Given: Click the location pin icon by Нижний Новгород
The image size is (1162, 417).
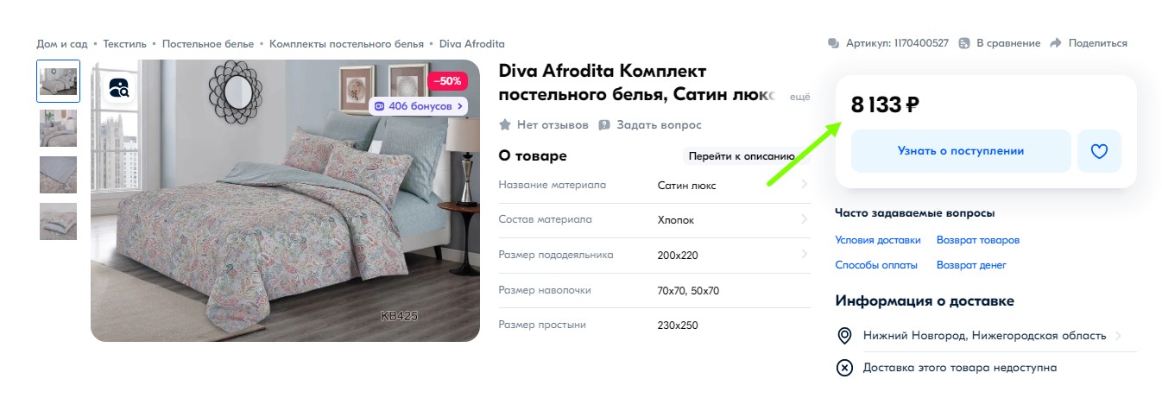Looking at the screenshot, I should click(844, 336).
